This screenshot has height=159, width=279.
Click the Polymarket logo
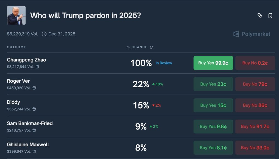[x=252, y=34]
